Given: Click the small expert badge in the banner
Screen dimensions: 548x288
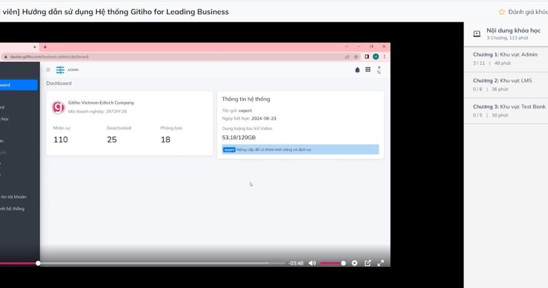Looking at the screenshot, I should 229,149.
